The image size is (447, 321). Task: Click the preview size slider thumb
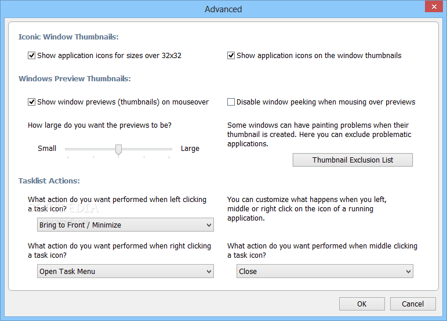119,150
